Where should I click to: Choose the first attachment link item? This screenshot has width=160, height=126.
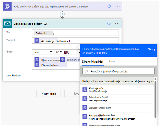(117, 117)
